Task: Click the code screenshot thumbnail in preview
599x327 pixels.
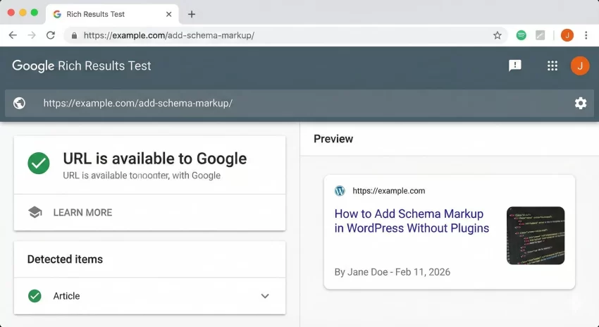Action: (536, 235)
